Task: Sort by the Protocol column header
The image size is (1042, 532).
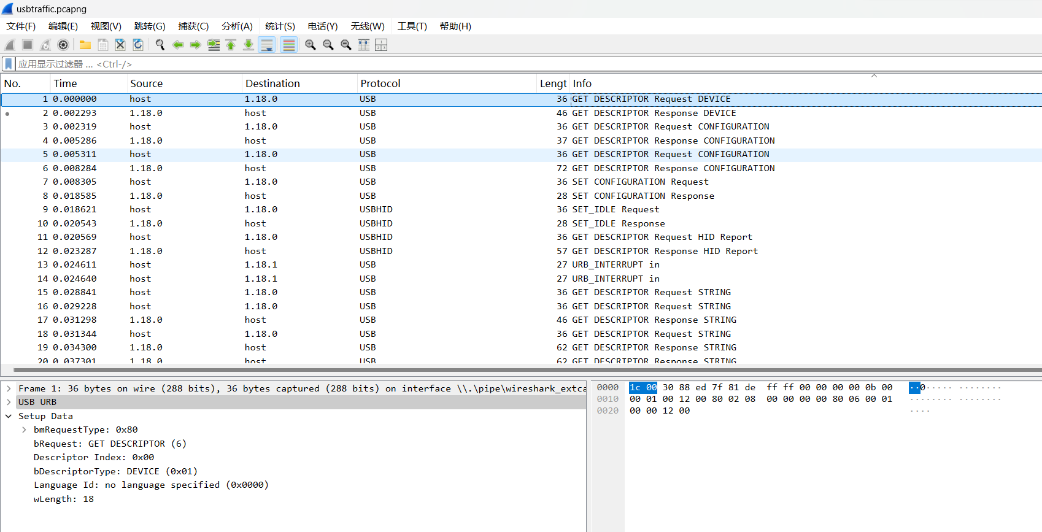Action: 447,83
